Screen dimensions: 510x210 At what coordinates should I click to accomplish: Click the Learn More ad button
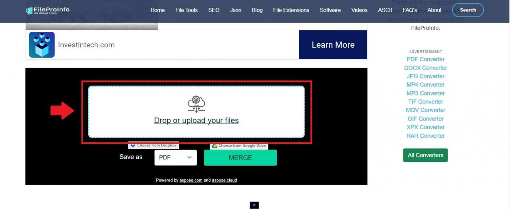(333, 45)
